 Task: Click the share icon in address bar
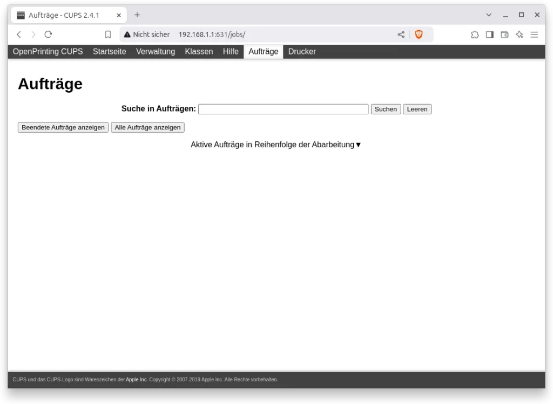point(401,35)
